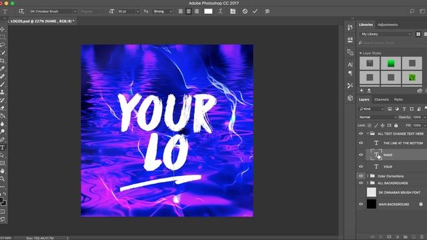Select the Pen tool
This screenshot has height=240, width=427.
pyautogui.click(x=3, y=139)
